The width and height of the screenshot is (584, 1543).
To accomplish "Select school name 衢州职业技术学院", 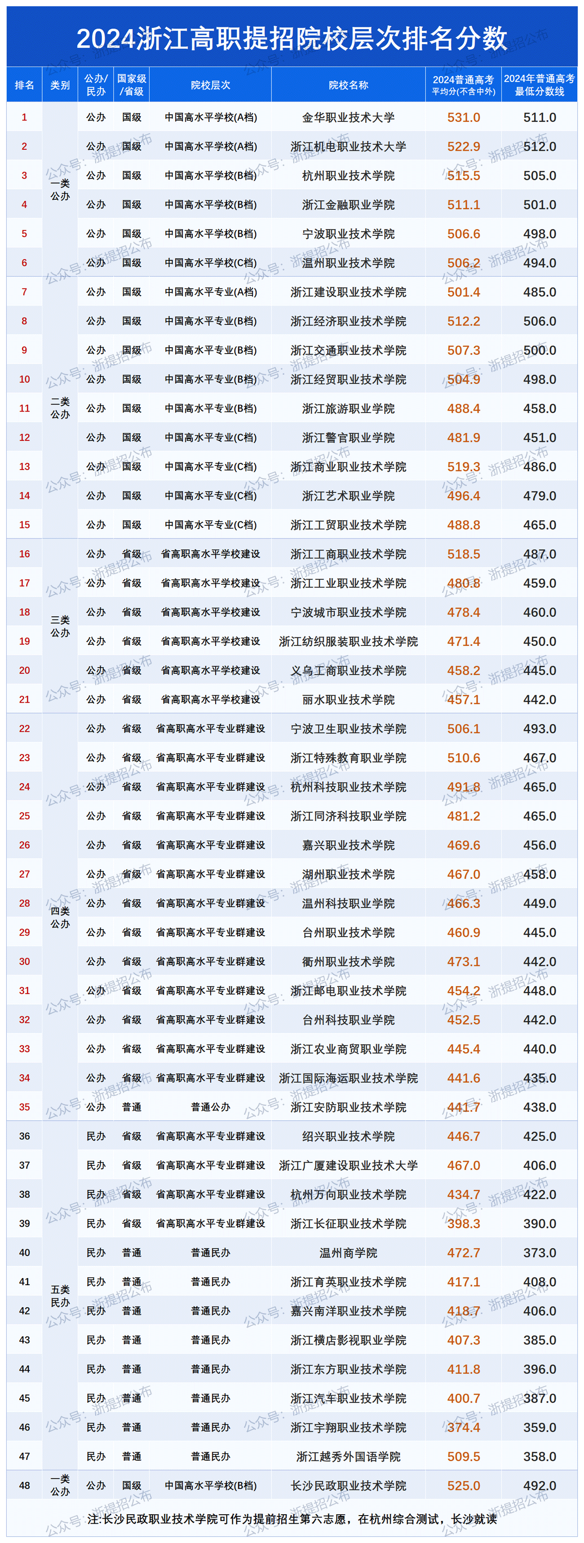I will click(348, 961).
